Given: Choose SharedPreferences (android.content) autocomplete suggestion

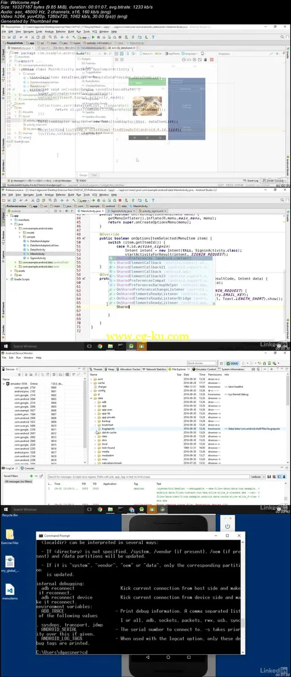Looking at the screenshot, I should (x=161, y=258).
